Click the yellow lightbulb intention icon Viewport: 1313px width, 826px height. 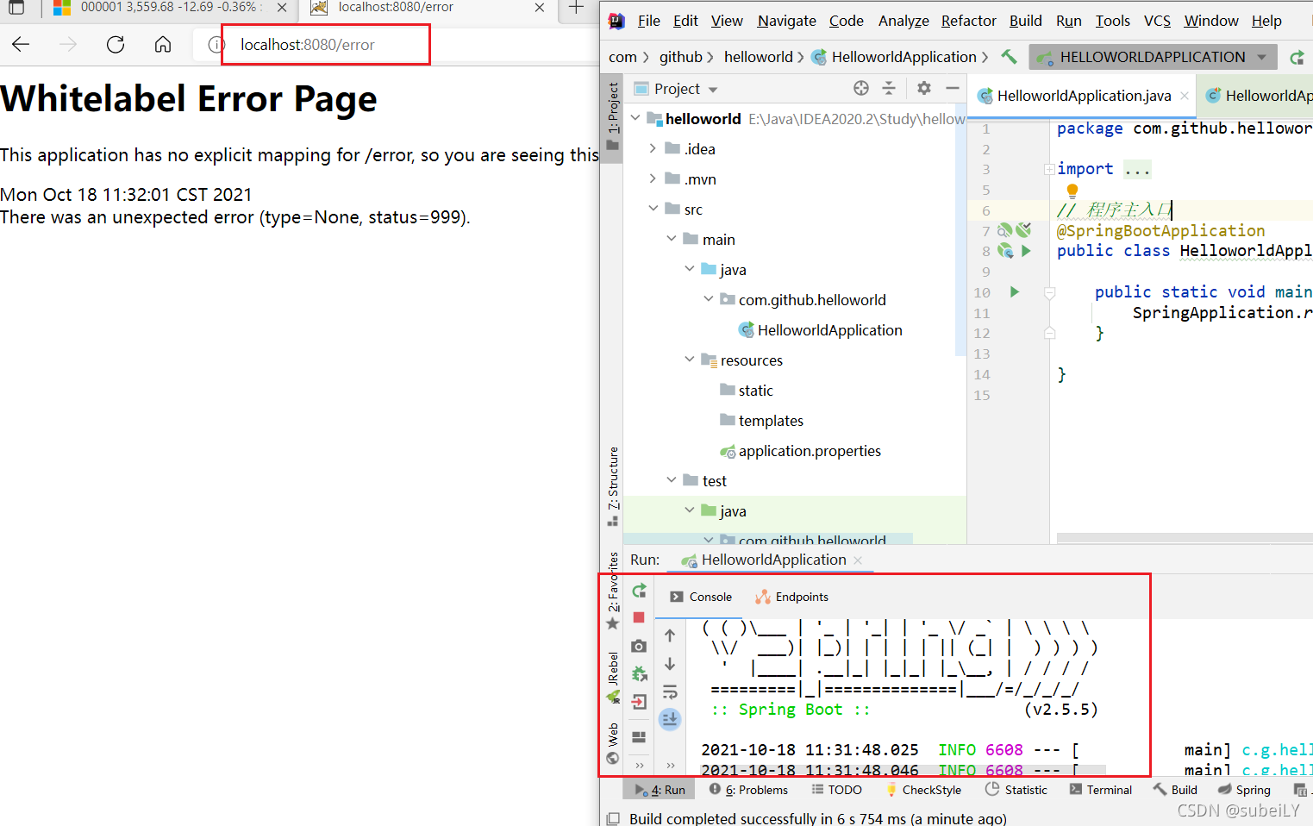1072,191
